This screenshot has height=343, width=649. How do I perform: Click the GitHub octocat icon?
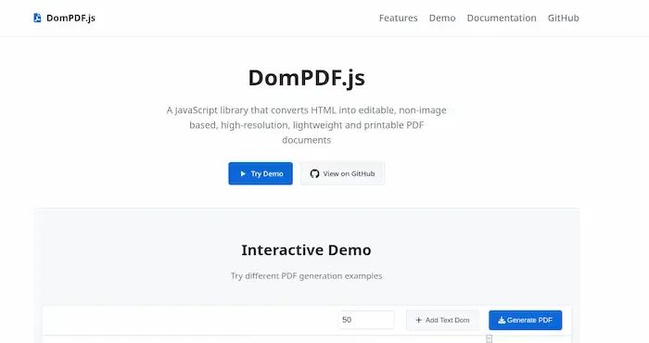(x=314, y=173)
